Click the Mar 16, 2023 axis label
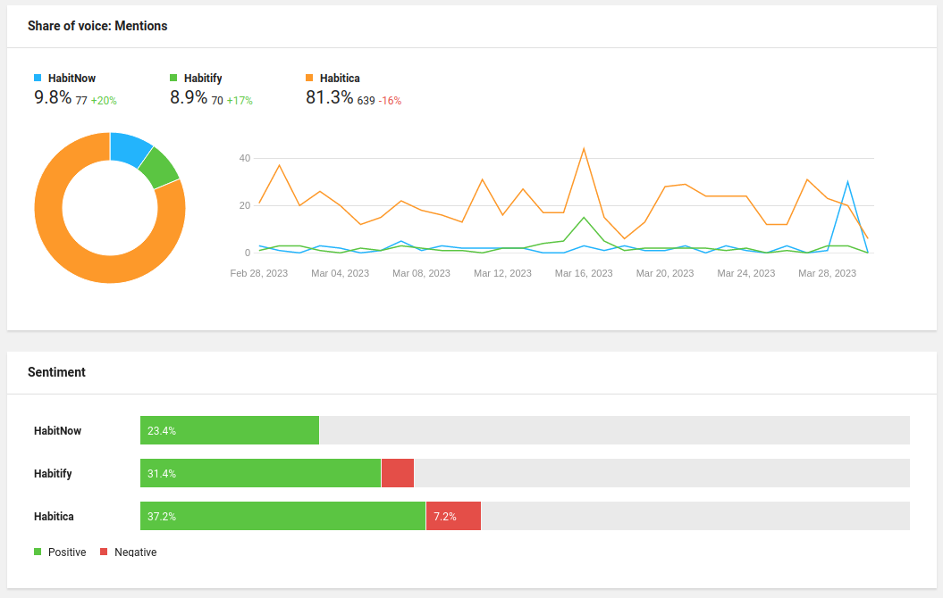 point(584,273)
